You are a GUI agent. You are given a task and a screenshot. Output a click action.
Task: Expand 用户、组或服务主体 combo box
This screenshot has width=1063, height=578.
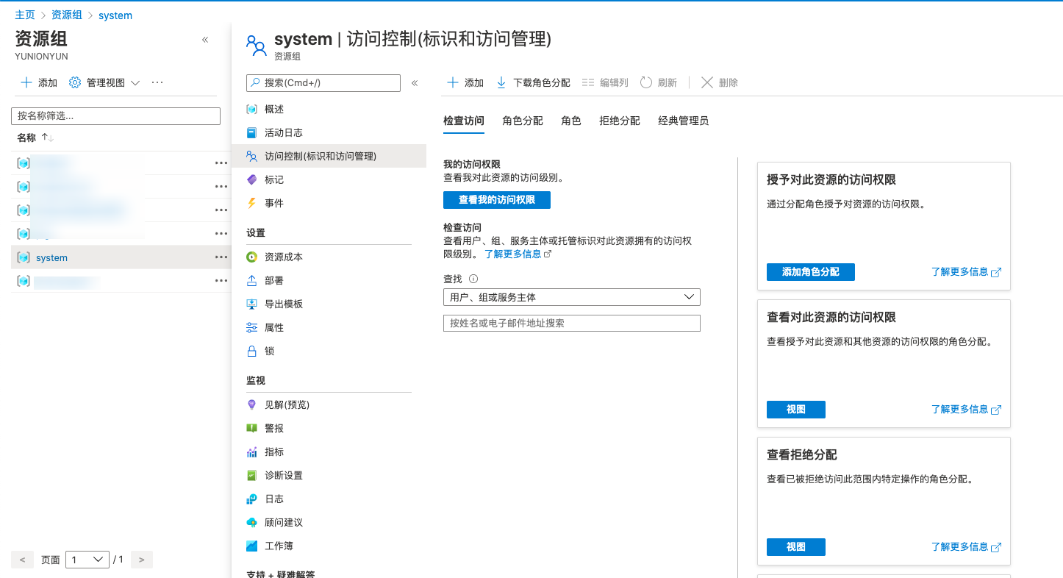click(x=571, y=297)
